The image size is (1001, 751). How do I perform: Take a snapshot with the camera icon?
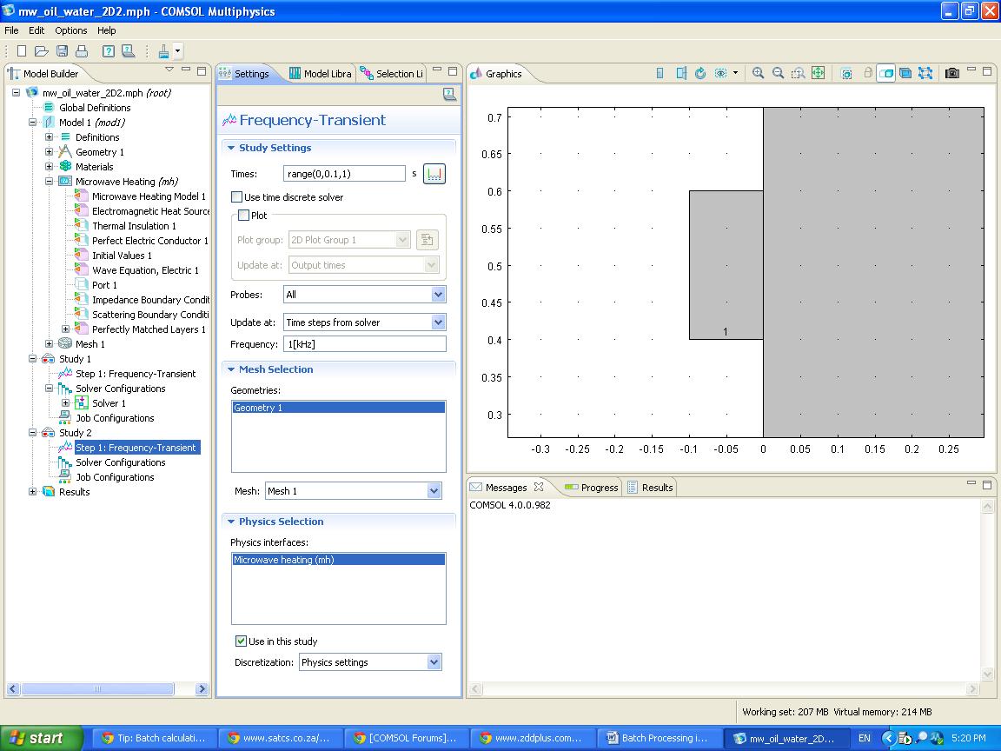(952, 74)
